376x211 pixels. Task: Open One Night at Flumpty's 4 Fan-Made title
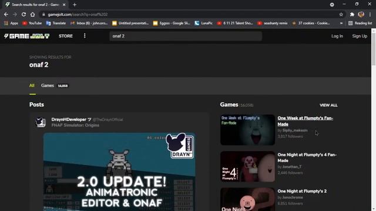pyautogui.click(x=307, y=158)
